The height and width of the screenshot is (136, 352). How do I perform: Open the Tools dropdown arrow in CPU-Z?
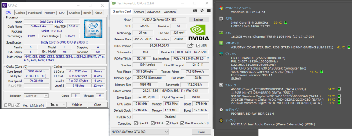64,105
